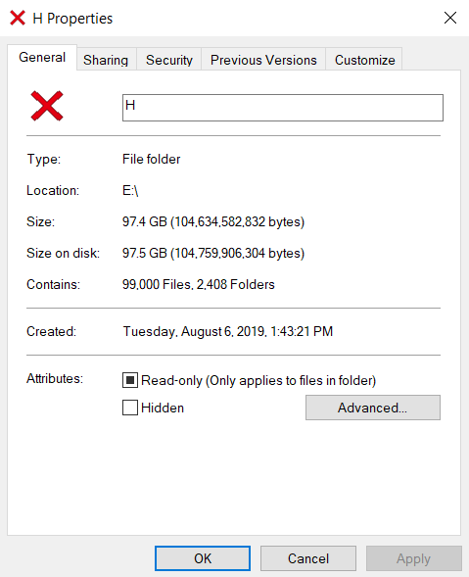Confirm with the OK button
Screen dimensions: 469x577
[203, 558]
